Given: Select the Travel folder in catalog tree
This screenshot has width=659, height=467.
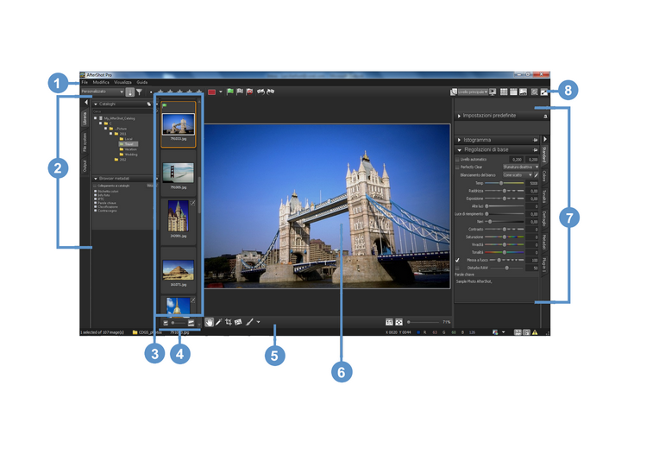Looking at the screenshot, I should pyautogui.click(x=129, y=144).
